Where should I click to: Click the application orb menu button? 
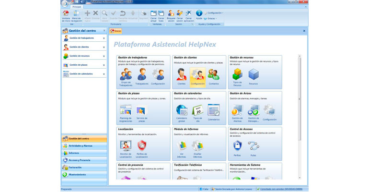[65, 3]
